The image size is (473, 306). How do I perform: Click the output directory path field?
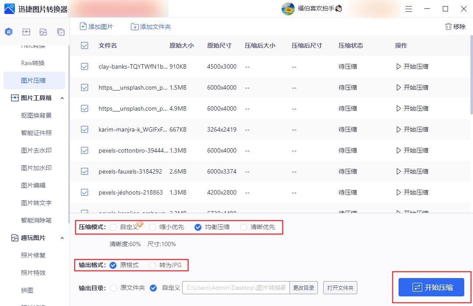click(x=236, y=288)
